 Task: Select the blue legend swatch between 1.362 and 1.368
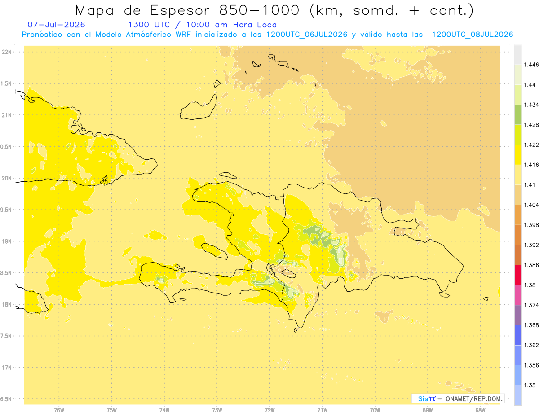[x=518, y=335]
